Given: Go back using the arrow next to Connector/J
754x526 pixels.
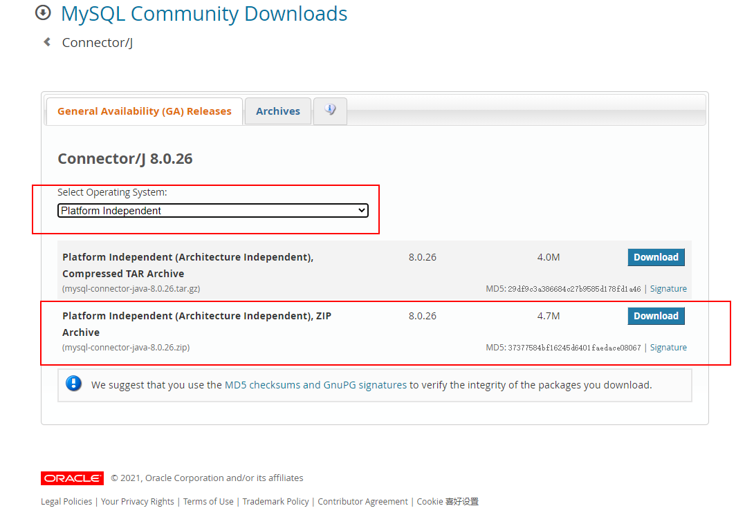Looking at the screenshot, I should click(x=47, y=42).
